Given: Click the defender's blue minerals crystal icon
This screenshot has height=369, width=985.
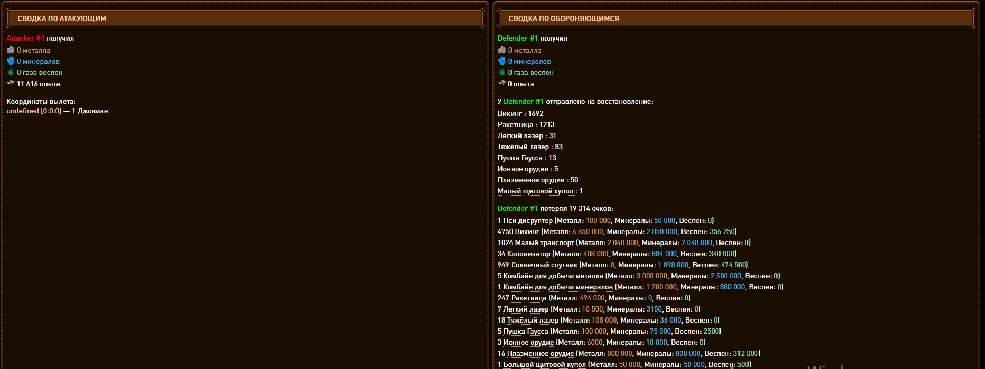Looking at the screenshot, I should coord(502,61).
